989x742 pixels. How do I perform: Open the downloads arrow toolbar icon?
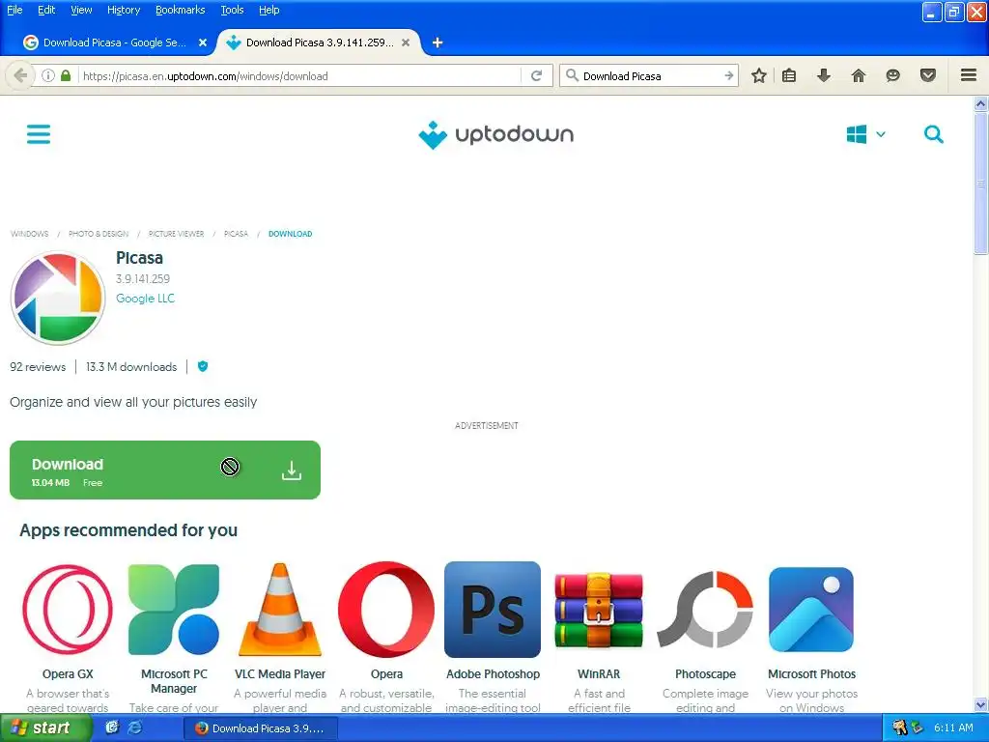click(824, 75)
